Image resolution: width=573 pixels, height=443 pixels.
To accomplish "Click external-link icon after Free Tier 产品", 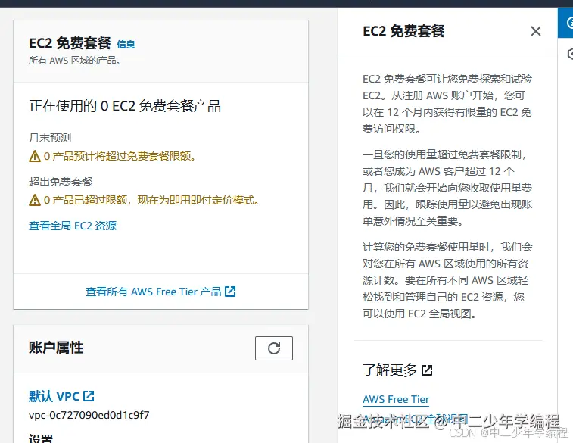I will [x=230, y=292].
